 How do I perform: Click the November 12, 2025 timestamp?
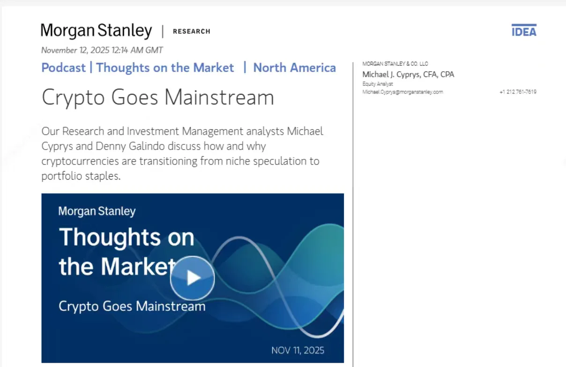pos(102,50)
